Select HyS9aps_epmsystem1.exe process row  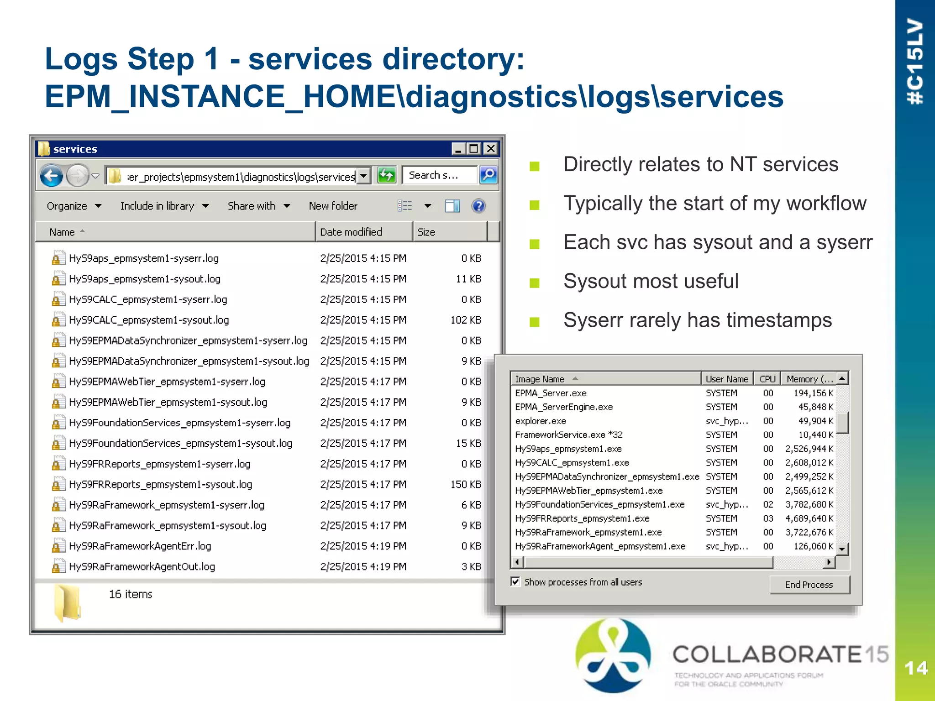(674, 449)
